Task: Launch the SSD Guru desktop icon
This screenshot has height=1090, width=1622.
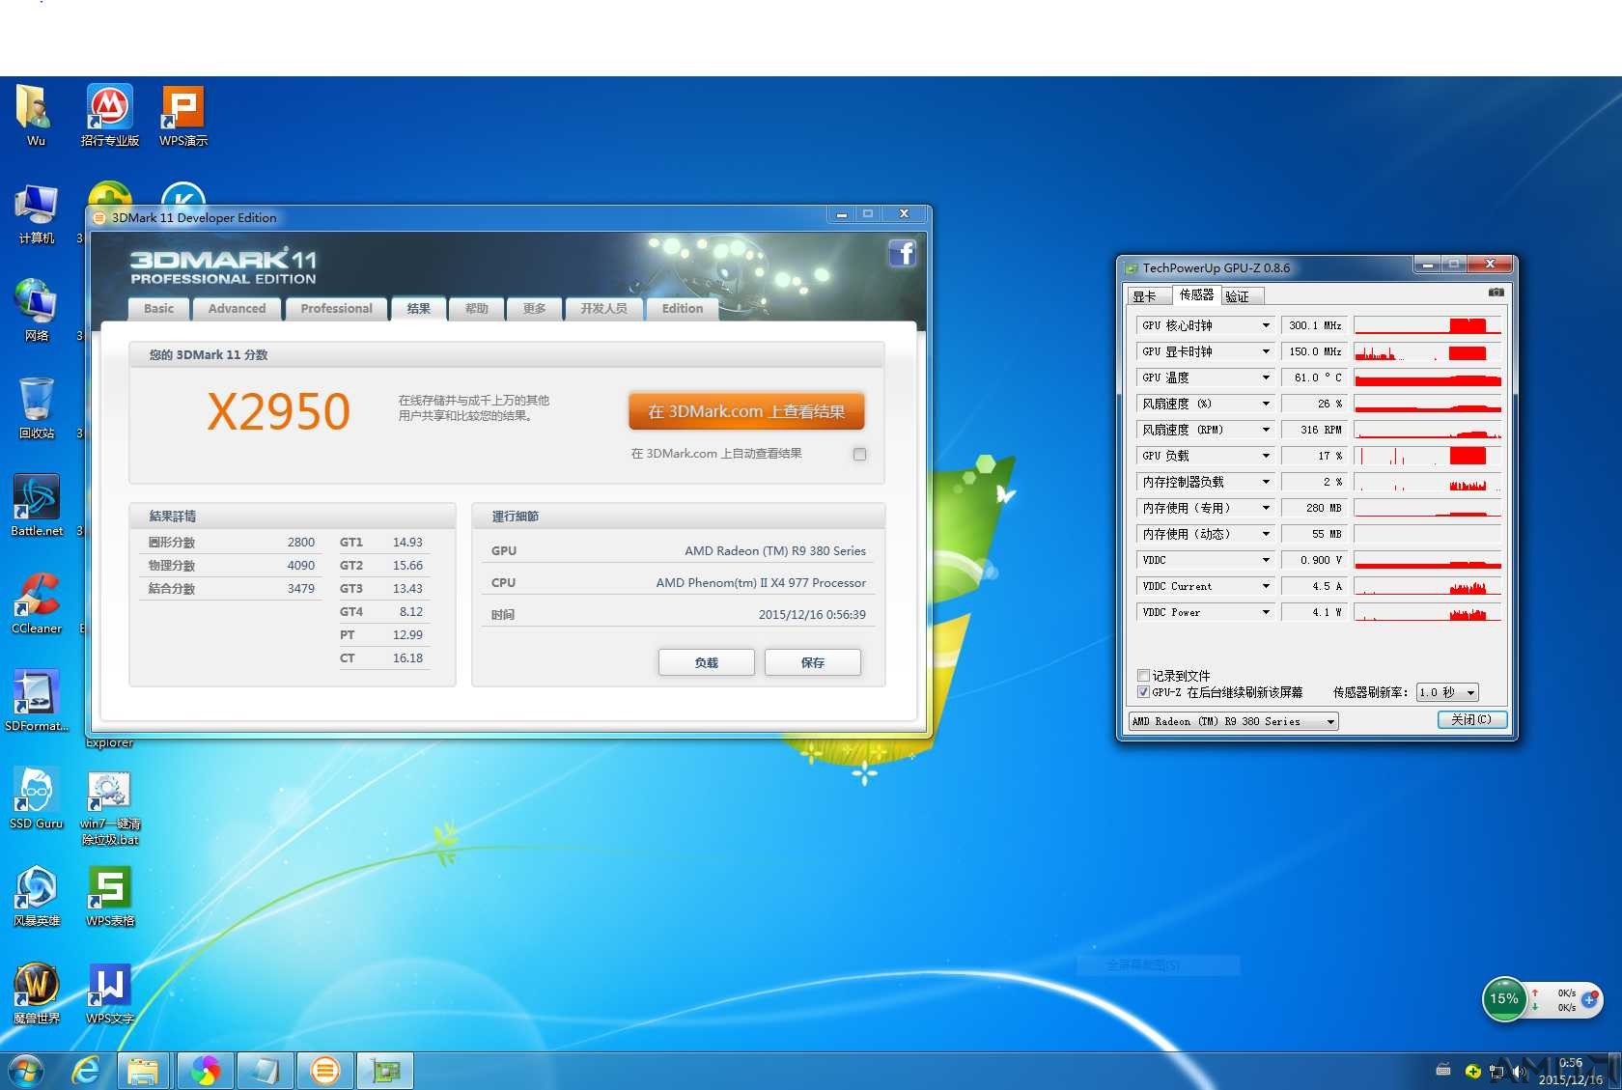Action: tap(36, 798)
